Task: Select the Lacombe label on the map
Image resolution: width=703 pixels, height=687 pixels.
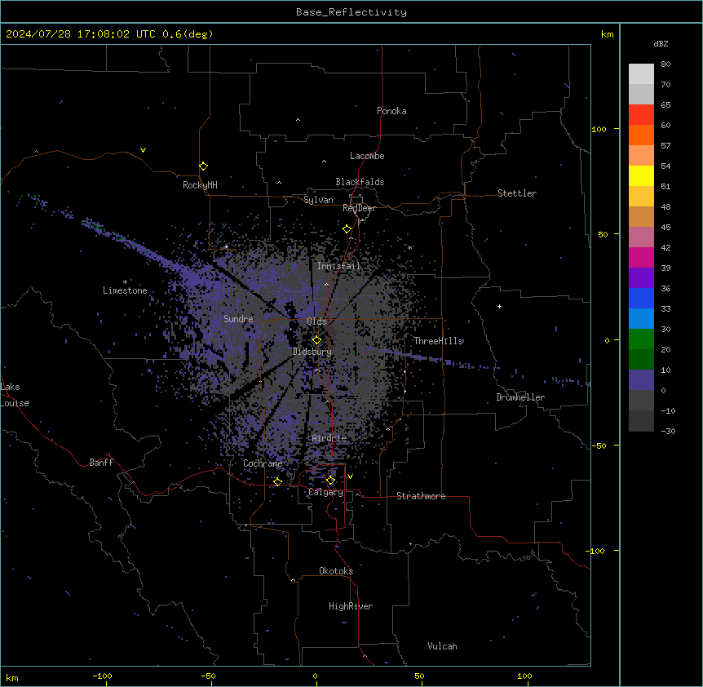Action: pyautogui.click(x=367, y=156)
